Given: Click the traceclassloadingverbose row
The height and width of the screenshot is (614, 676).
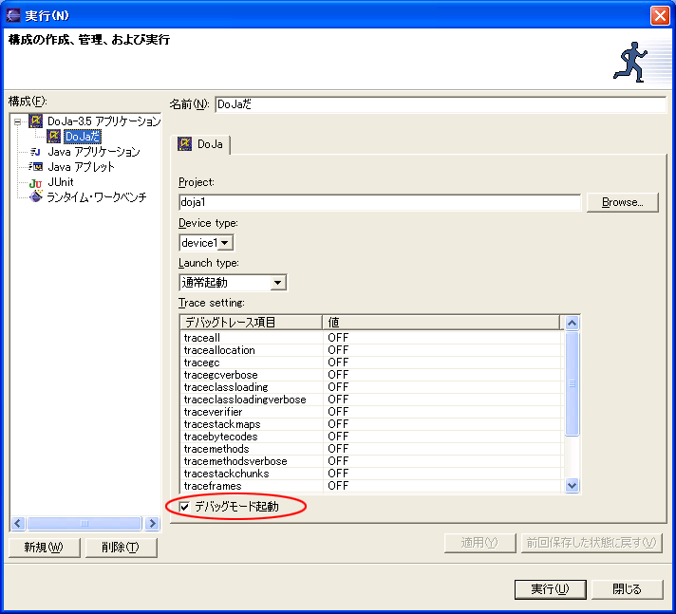Looking at the screenshot, I should tap(371, 400).
